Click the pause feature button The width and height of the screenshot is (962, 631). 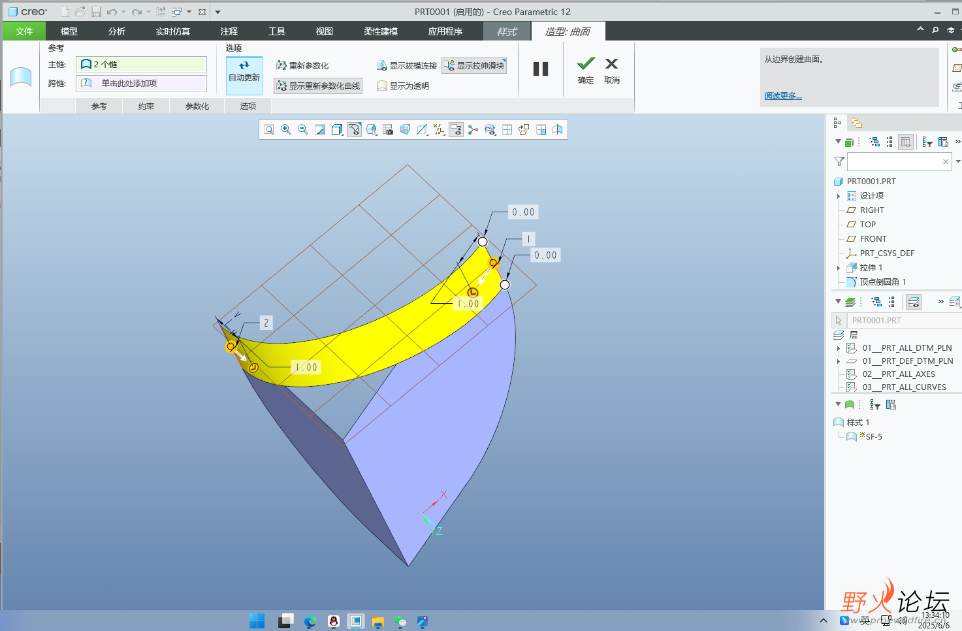(541, 69)
